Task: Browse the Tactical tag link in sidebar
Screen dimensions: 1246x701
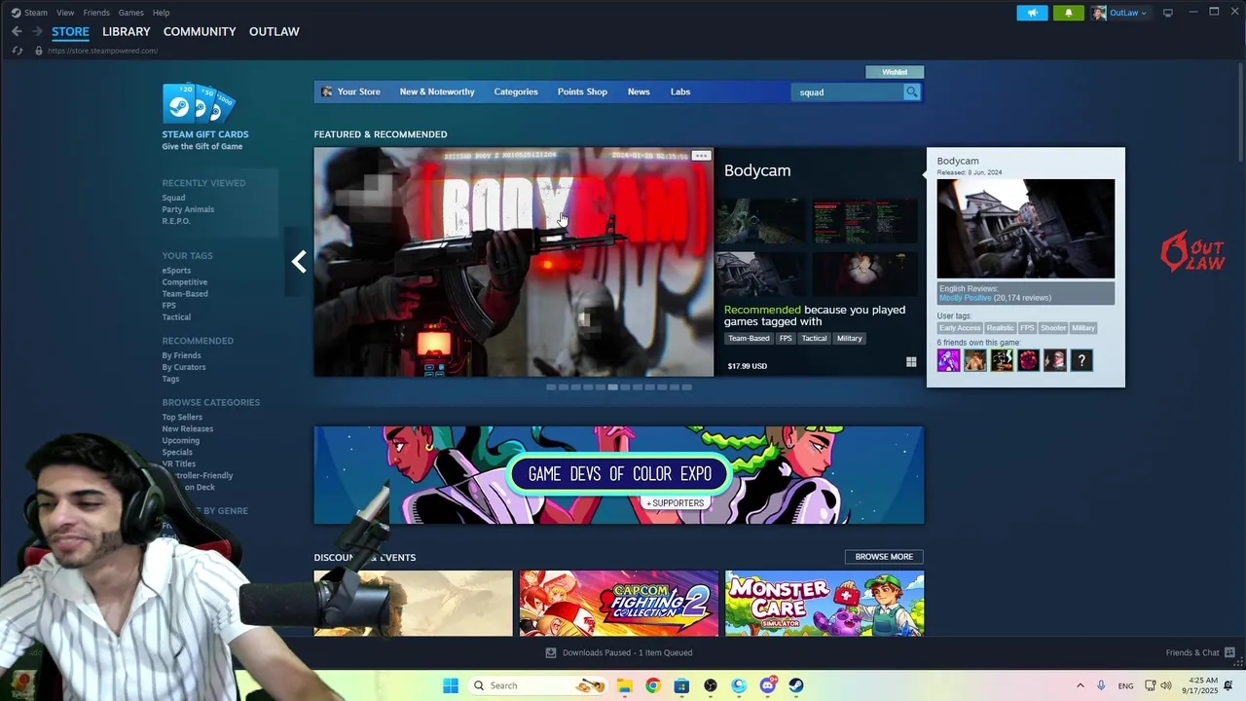Action: click(176, 317)
